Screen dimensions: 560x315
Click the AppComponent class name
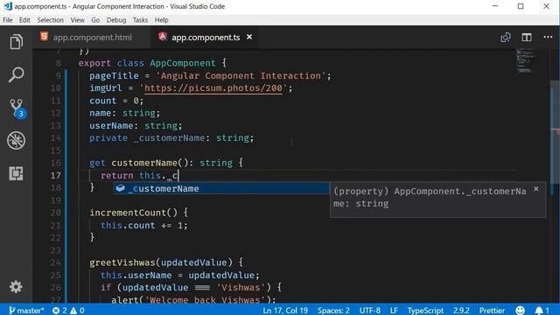183,63
